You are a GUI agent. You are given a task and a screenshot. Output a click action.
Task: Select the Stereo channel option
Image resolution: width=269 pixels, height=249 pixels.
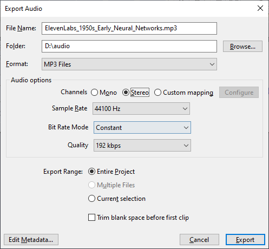point(126,93)
